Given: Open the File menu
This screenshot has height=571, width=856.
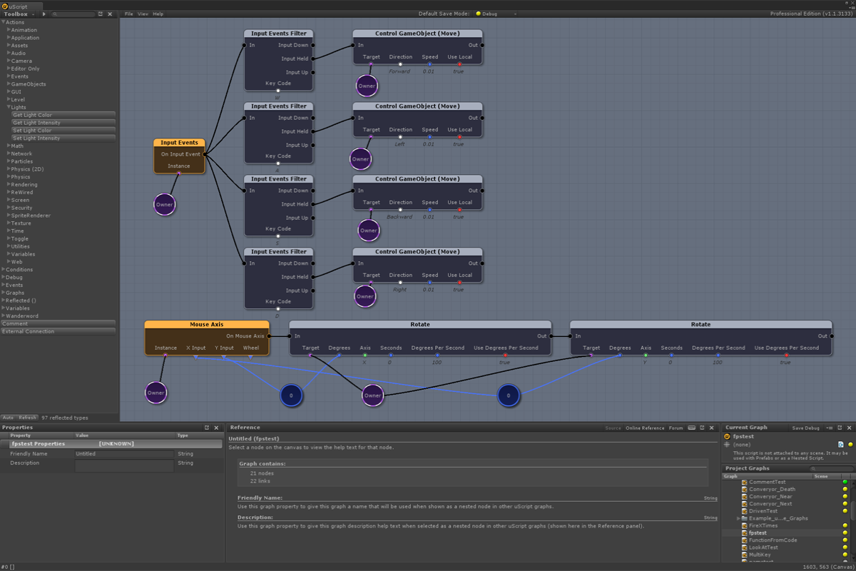Looking at the screenshot, I should (x=128, y=14).
